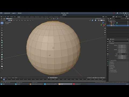The image size is (129, 97).
Task: Switch to wireframe viewport shading
Action: coord(100,20)
